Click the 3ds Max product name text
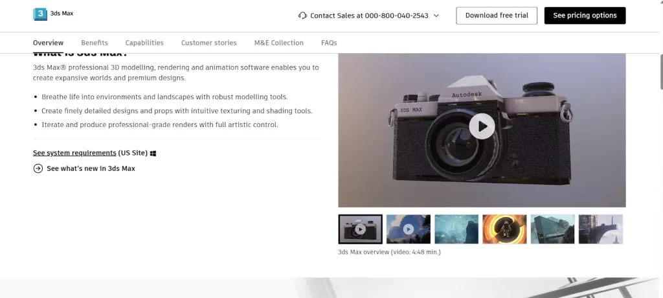The width and height of the screenshot is (663, 298). (62, 14)
